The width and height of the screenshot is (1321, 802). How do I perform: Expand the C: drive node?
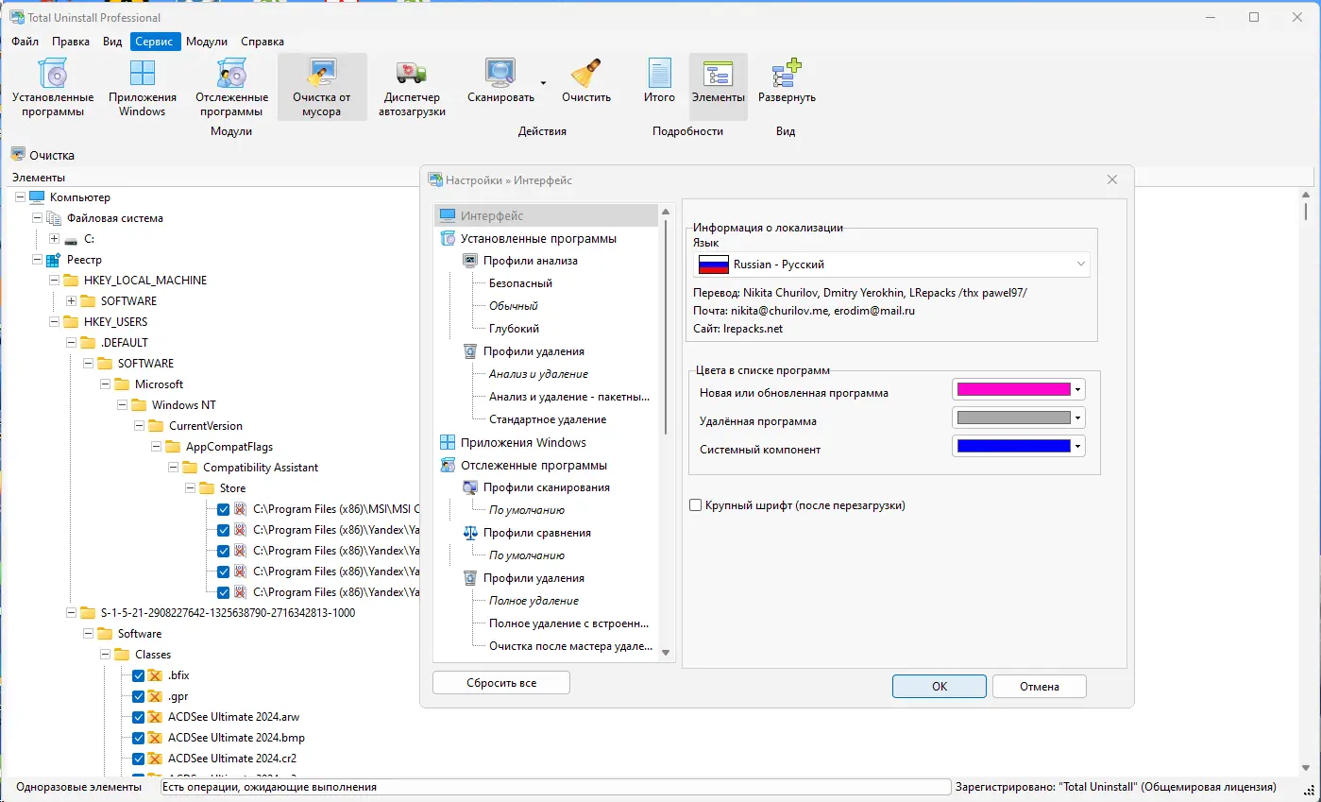55,238
